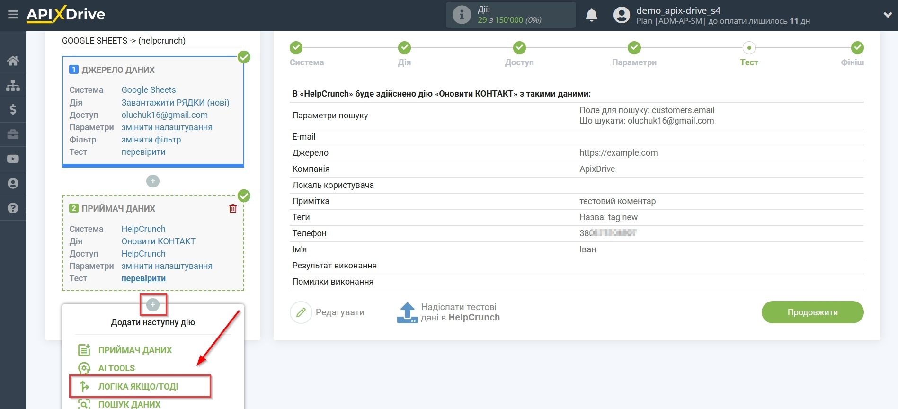Screen dimensions: 898x409
Task: Click the Іван name value
Action: pyautogui.click(x=587, y=249)
